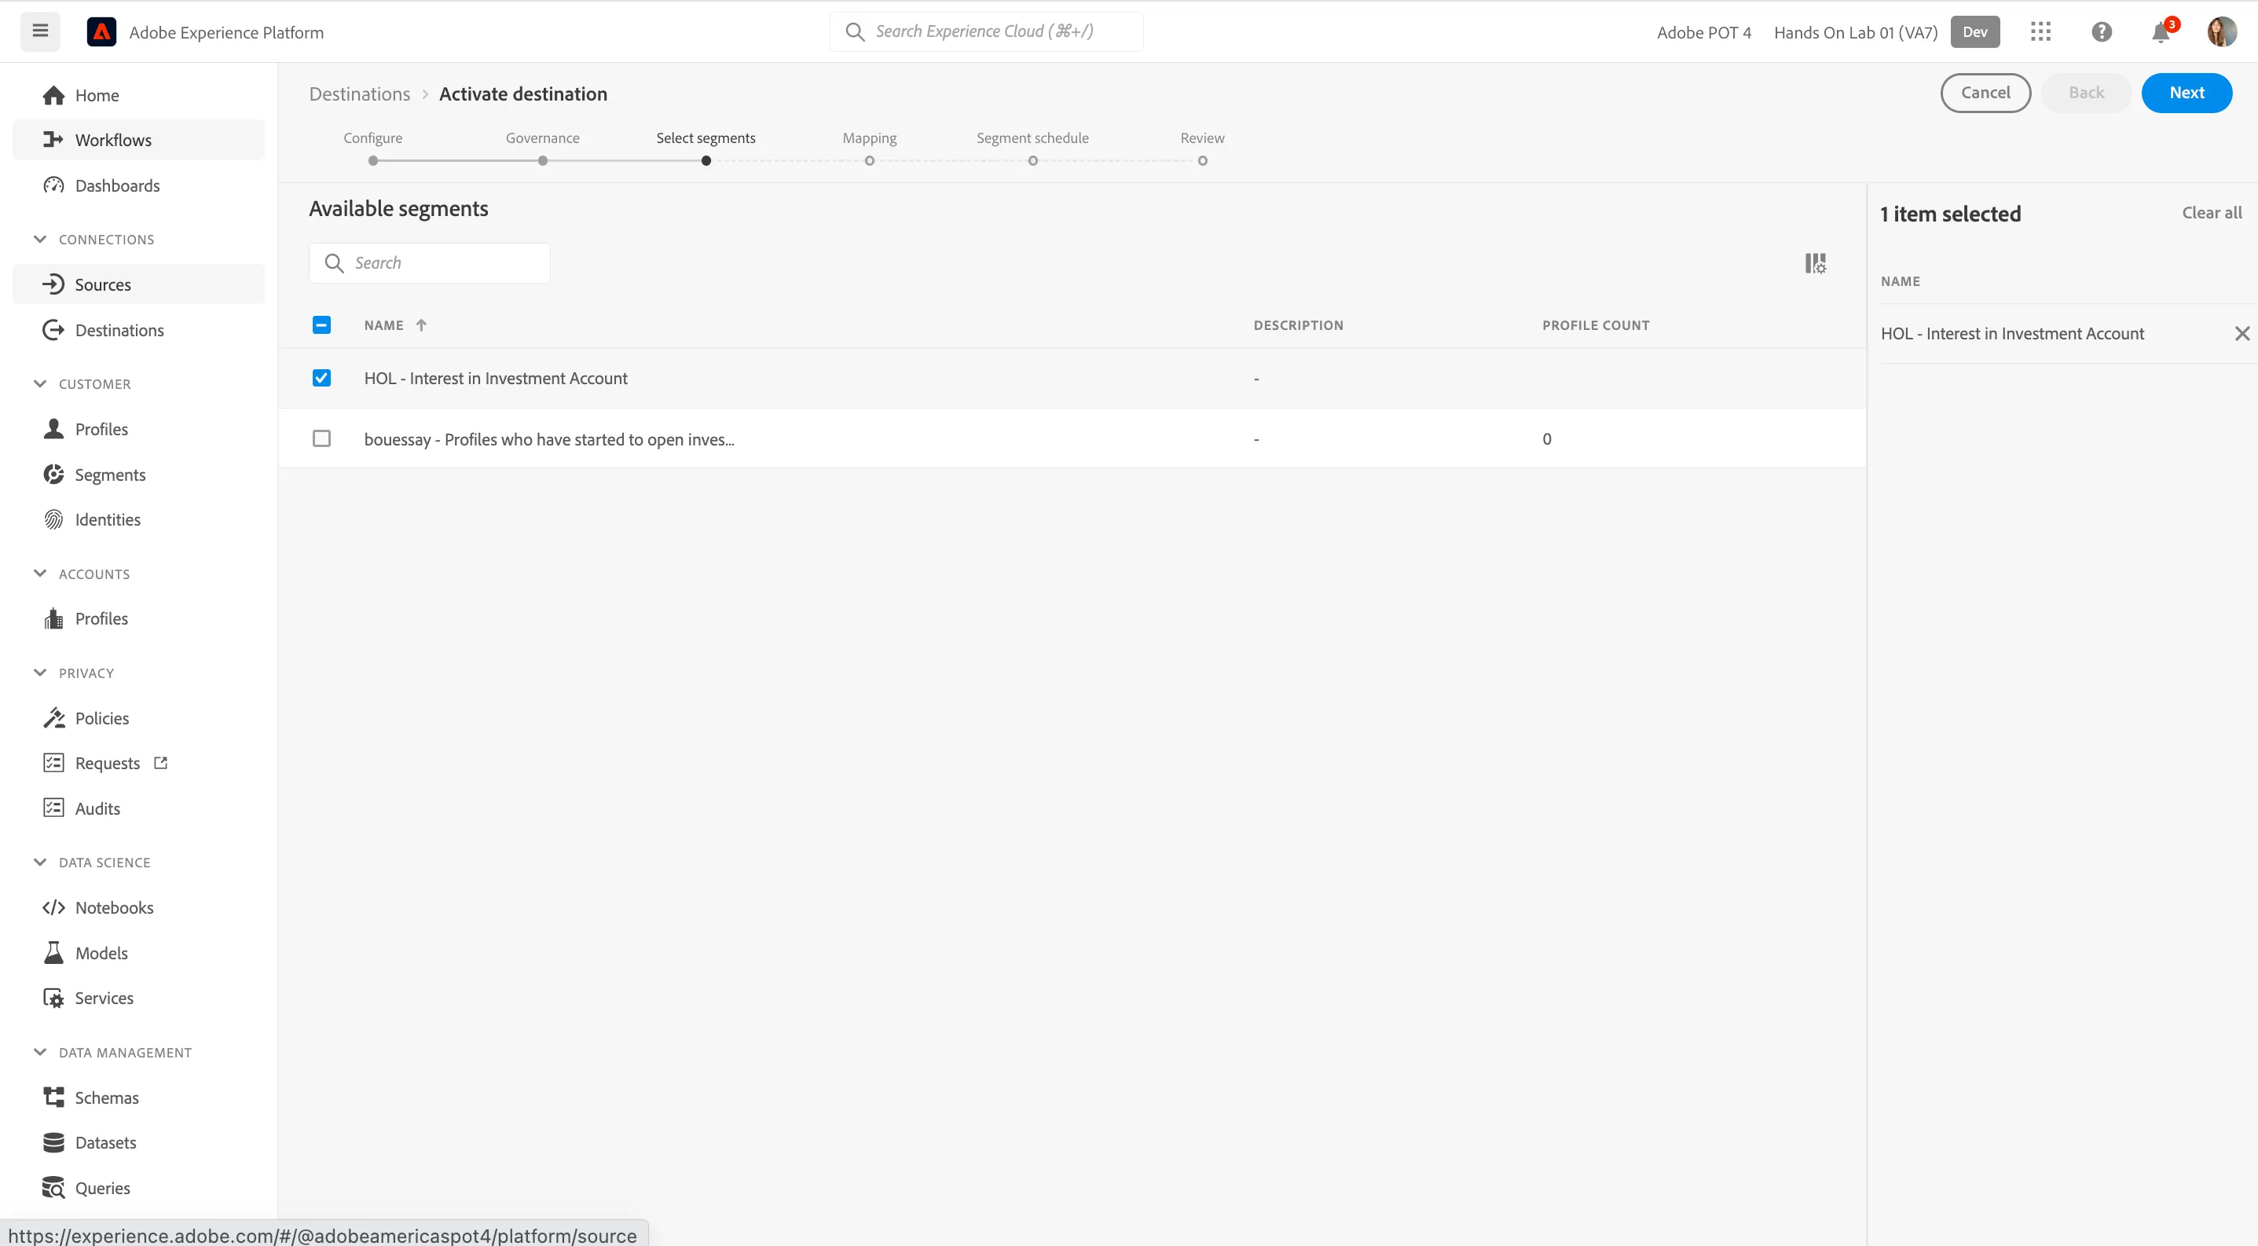Click the Next button

(2187, 93)
